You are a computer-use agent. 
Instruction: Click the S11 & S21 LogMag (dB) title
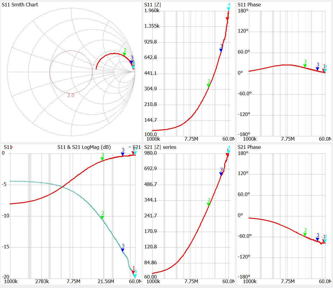[x=84, y=147]
